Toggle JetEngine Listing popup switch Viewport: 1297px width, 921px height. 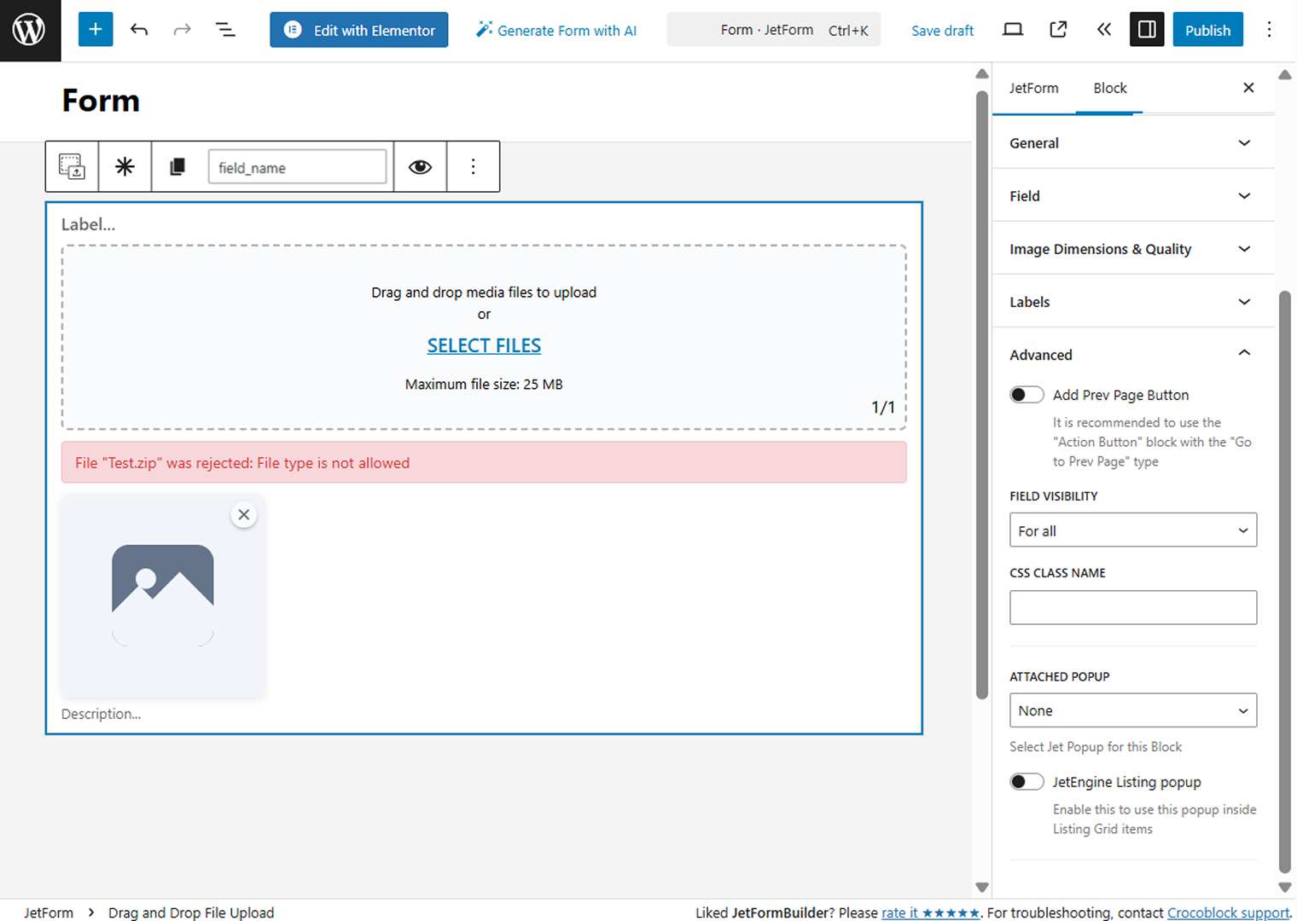[x=1027, y=782]
